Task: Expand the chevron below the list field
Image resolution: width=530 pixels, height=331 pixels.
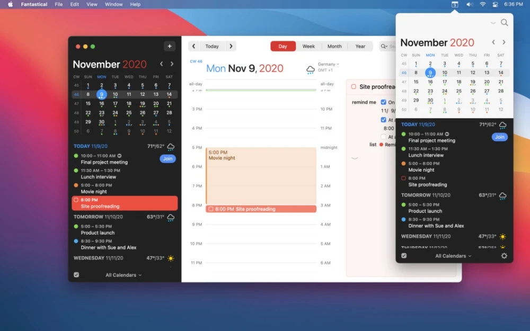Action: pos(355,158)
